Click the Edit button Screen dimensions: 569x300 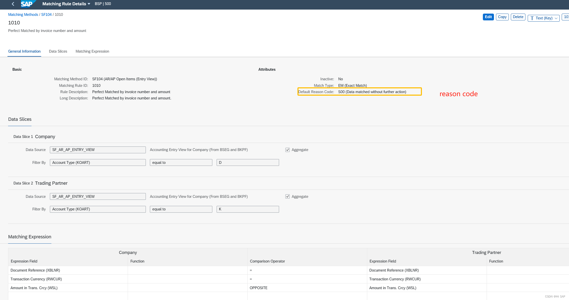488,17
